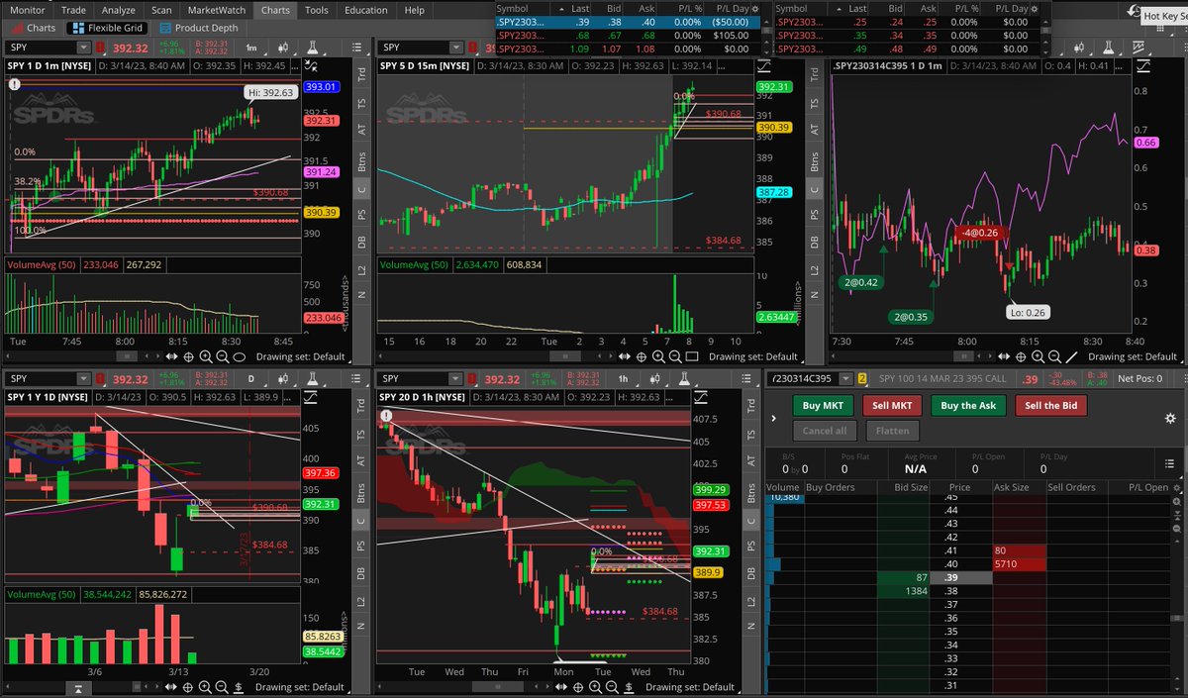
Task: Change the 1m timeframe selector
Action: [x=251, y=48]
